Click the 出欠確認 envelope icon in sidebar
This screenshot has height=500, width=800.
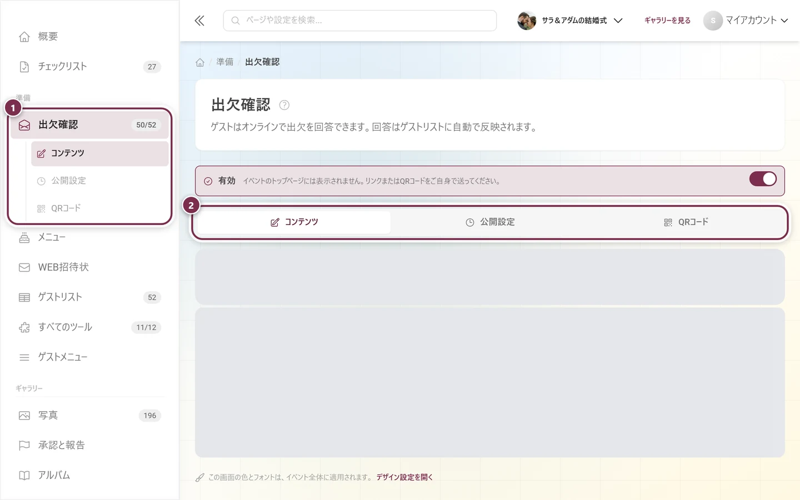tap(24, 125)
